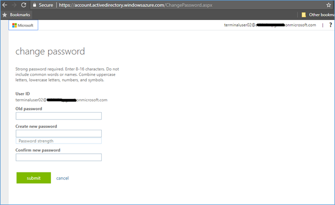Click the address bar URL
The image size is (335, 205).
[135, 5]
